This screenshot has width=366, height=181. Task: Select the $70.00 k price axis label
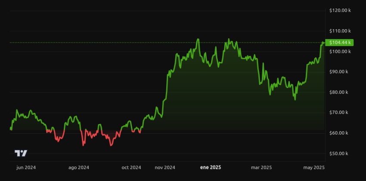click(x=339, y=113)
